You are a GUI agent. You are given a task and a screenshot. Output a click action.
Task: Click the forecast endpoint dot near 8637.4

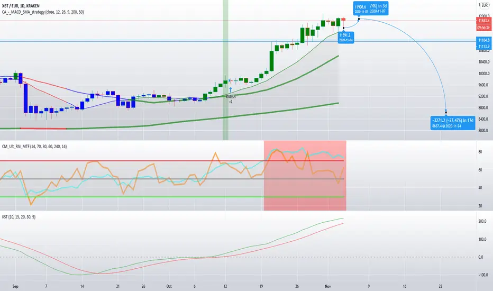click(446, 113)
